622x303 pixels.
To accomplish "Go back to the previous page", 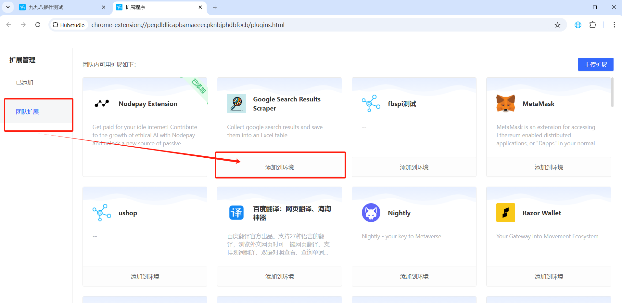I will 9,25.
